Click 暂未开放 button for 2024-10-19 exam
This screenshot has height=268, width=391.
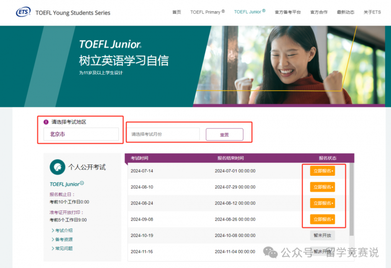(x=323, y=235)
